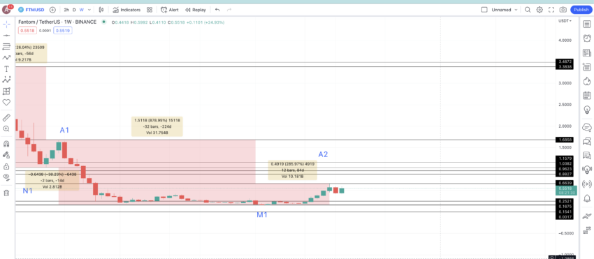This screenshot has height=259, width=594.
Task: Open the data window panel
Action: click(x=587, y=67)
